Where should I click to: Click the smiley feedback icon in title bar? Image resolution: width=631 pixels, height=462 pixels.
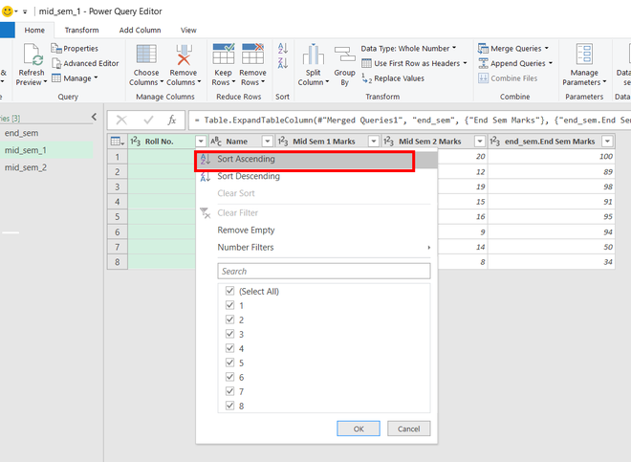click(8, 11)
